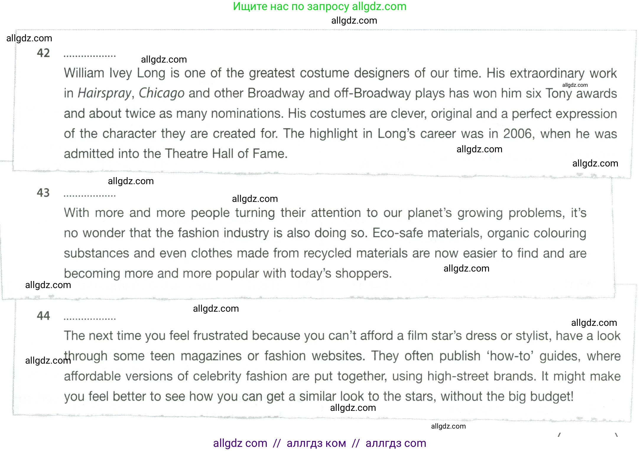Click question number 43

(43, 193)
